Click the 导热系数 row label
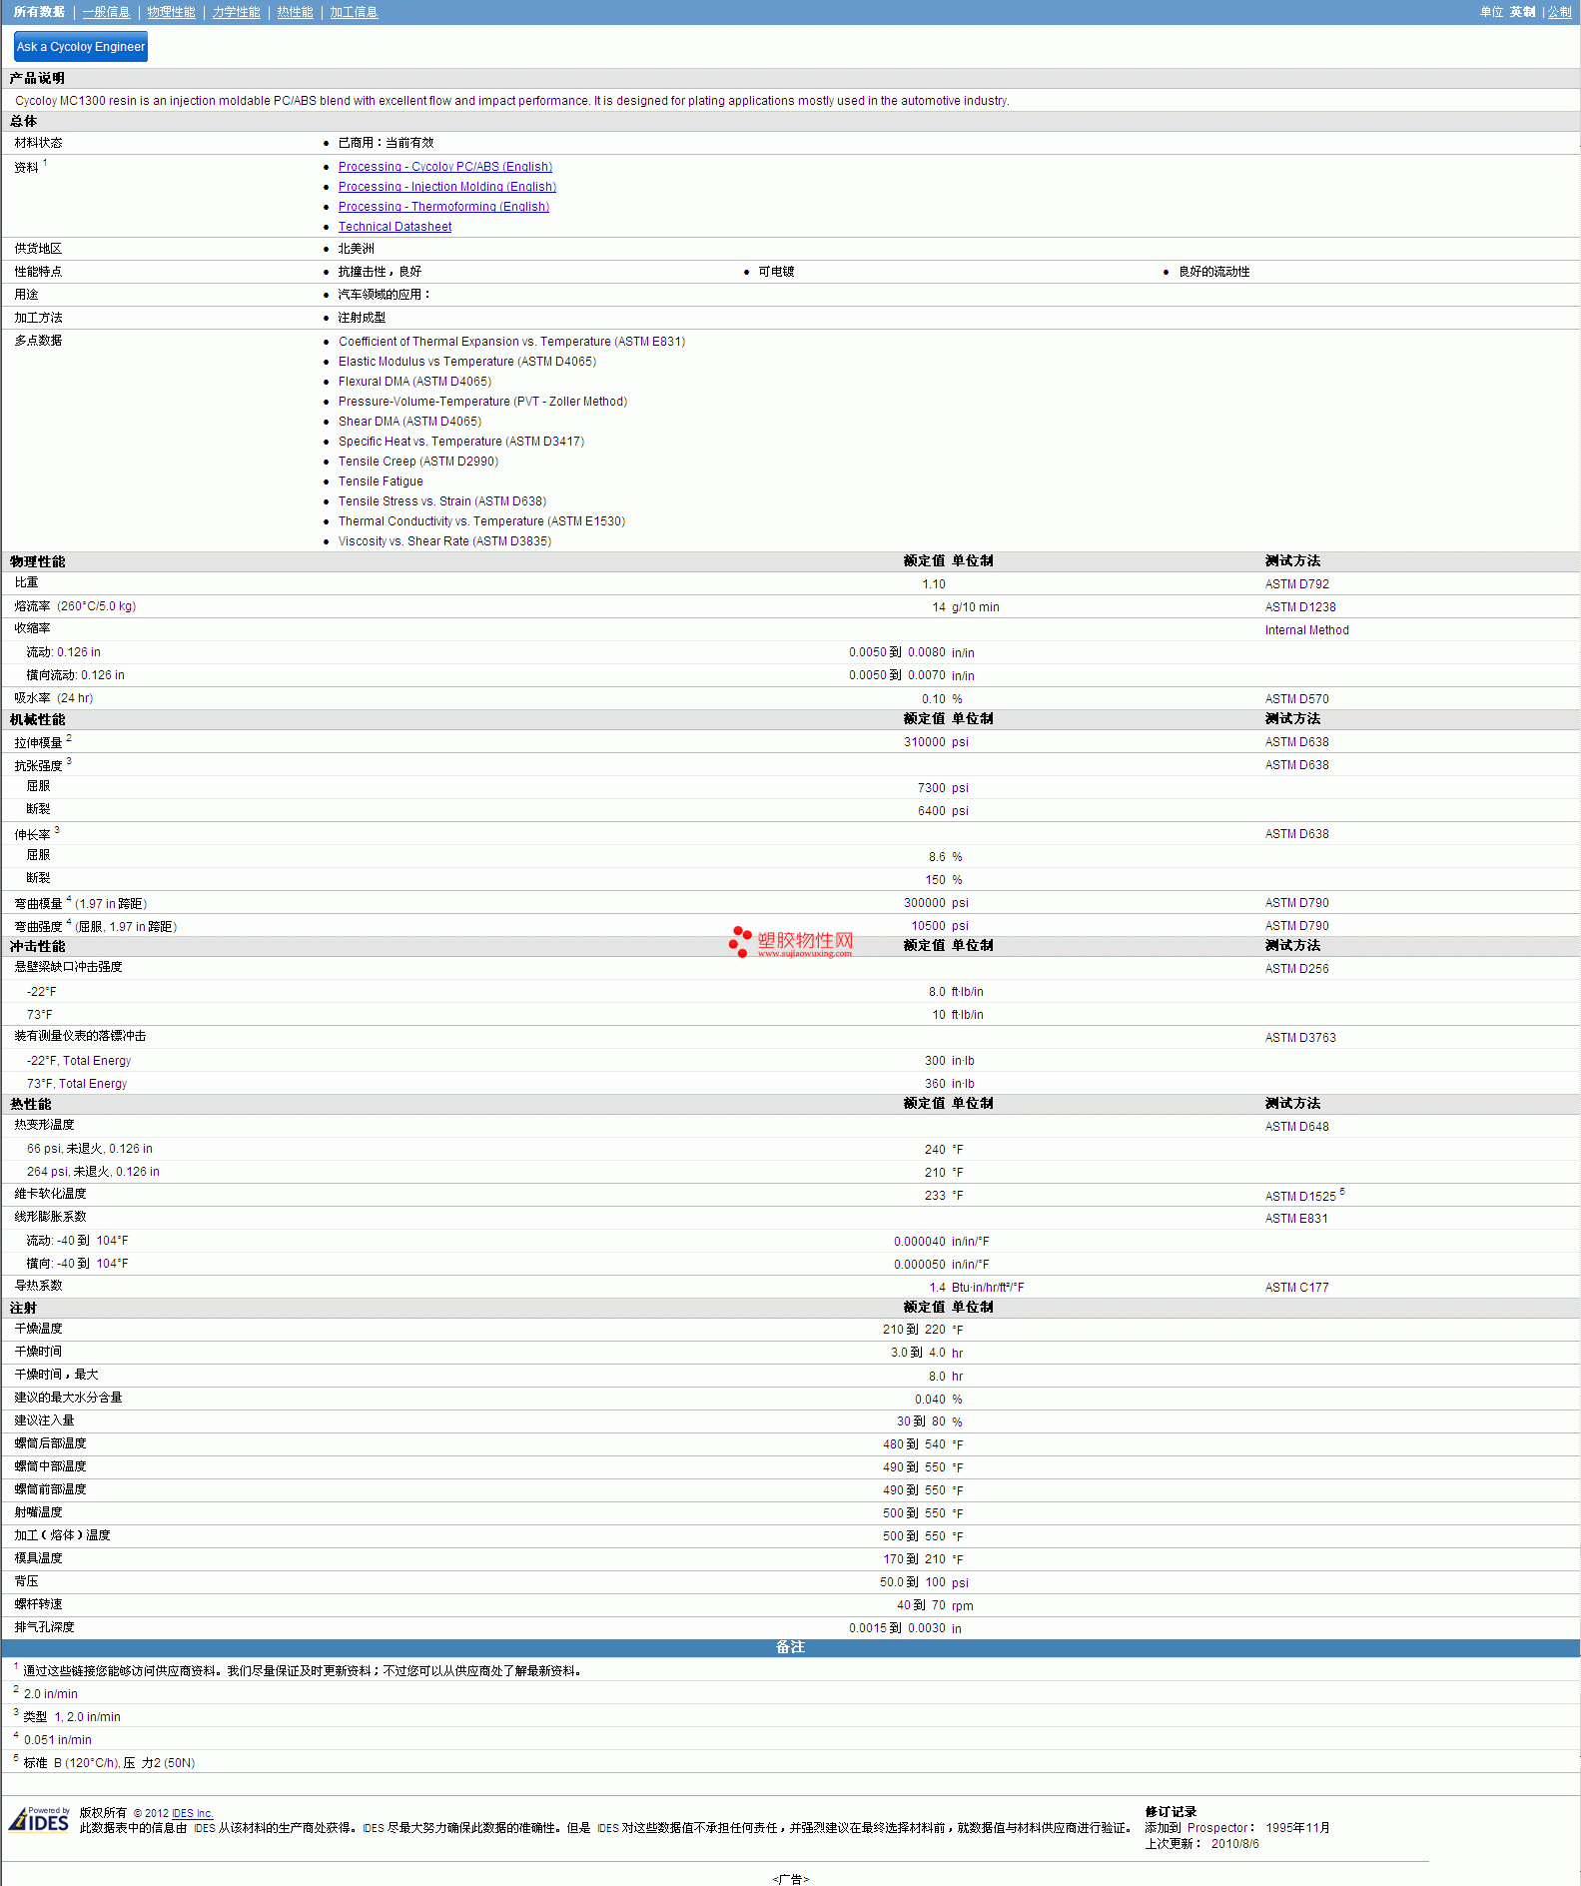 [x=38, y=1286]
